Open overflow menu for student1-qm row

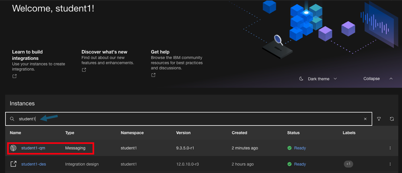[x=390, y=148]
